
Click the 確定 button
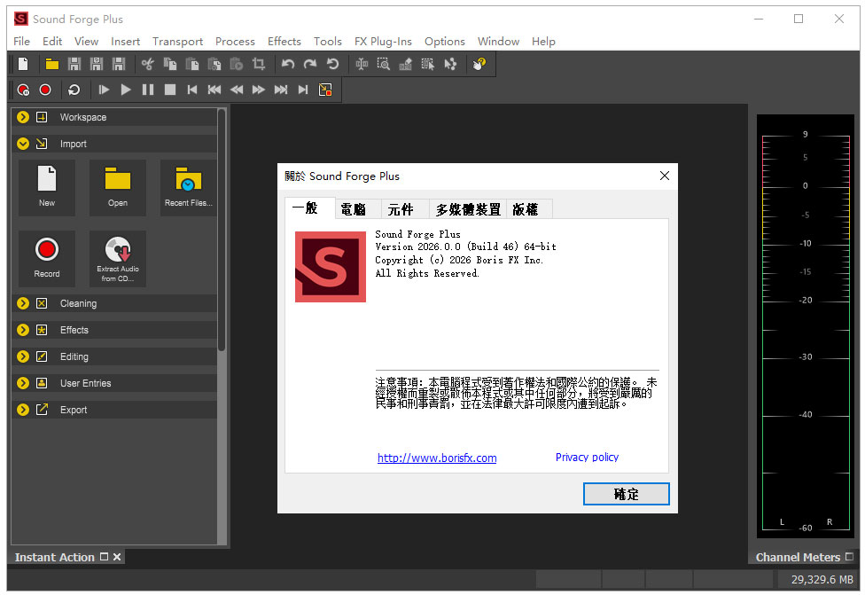coord(626,494)
